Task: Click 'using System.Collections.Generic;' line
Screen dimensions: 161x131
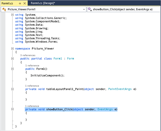Action: (x=41, y=18)
